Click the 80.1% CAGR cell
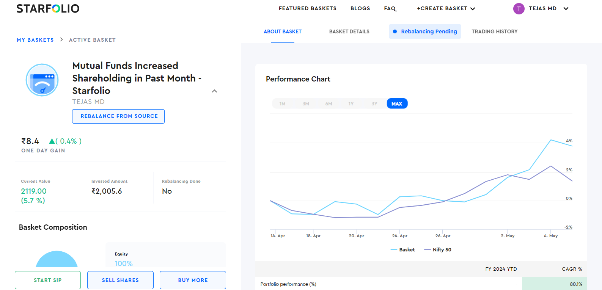 click(x=555, y=284)
